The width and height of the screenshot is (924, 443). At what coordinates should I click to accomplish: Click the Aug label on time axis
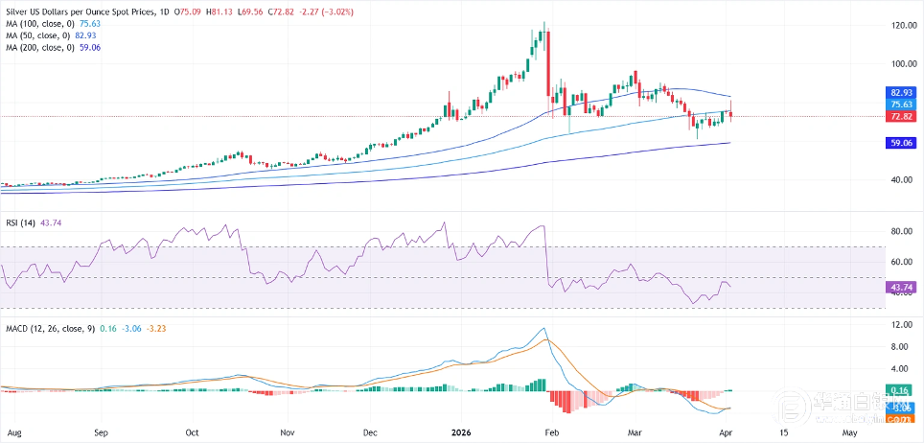click(13, 432)
